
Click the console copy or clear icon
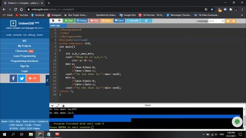[x=63, y=106]
